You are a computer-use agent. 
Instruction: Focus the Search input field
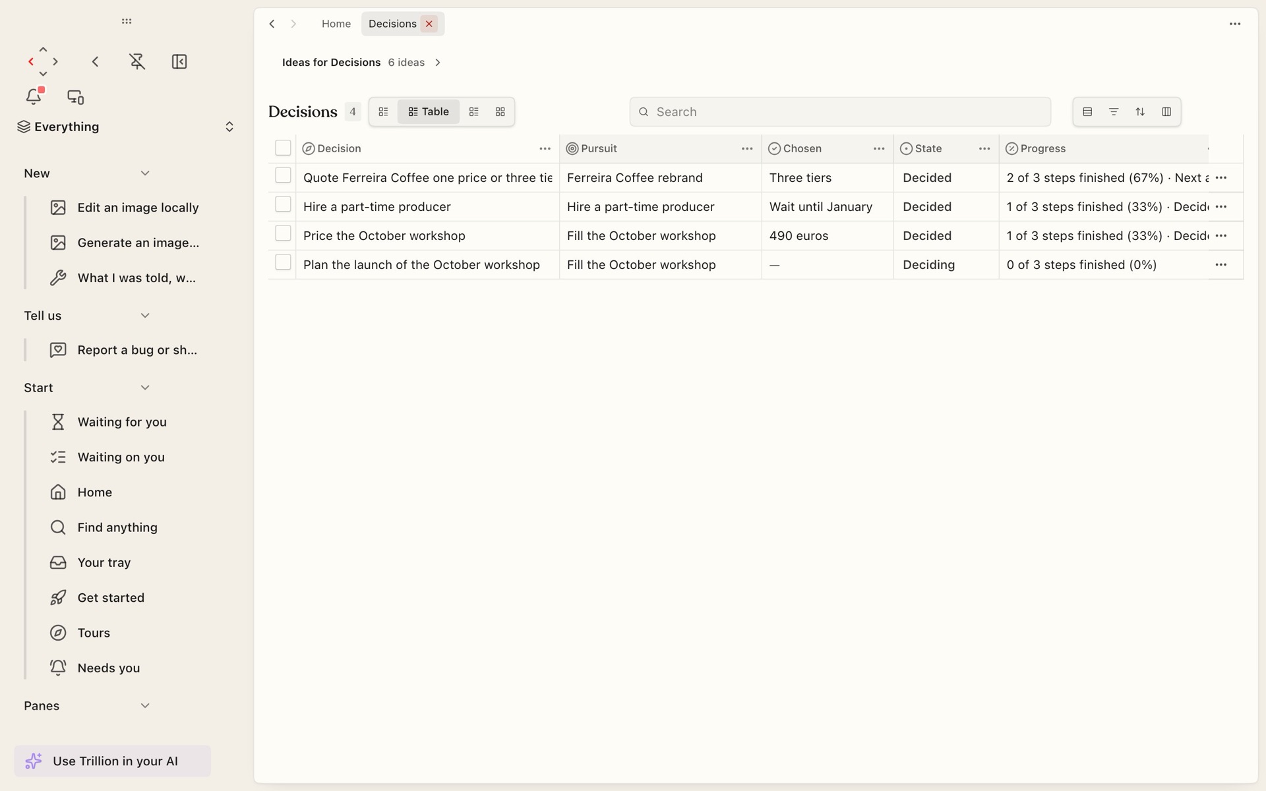click(840, 112)
